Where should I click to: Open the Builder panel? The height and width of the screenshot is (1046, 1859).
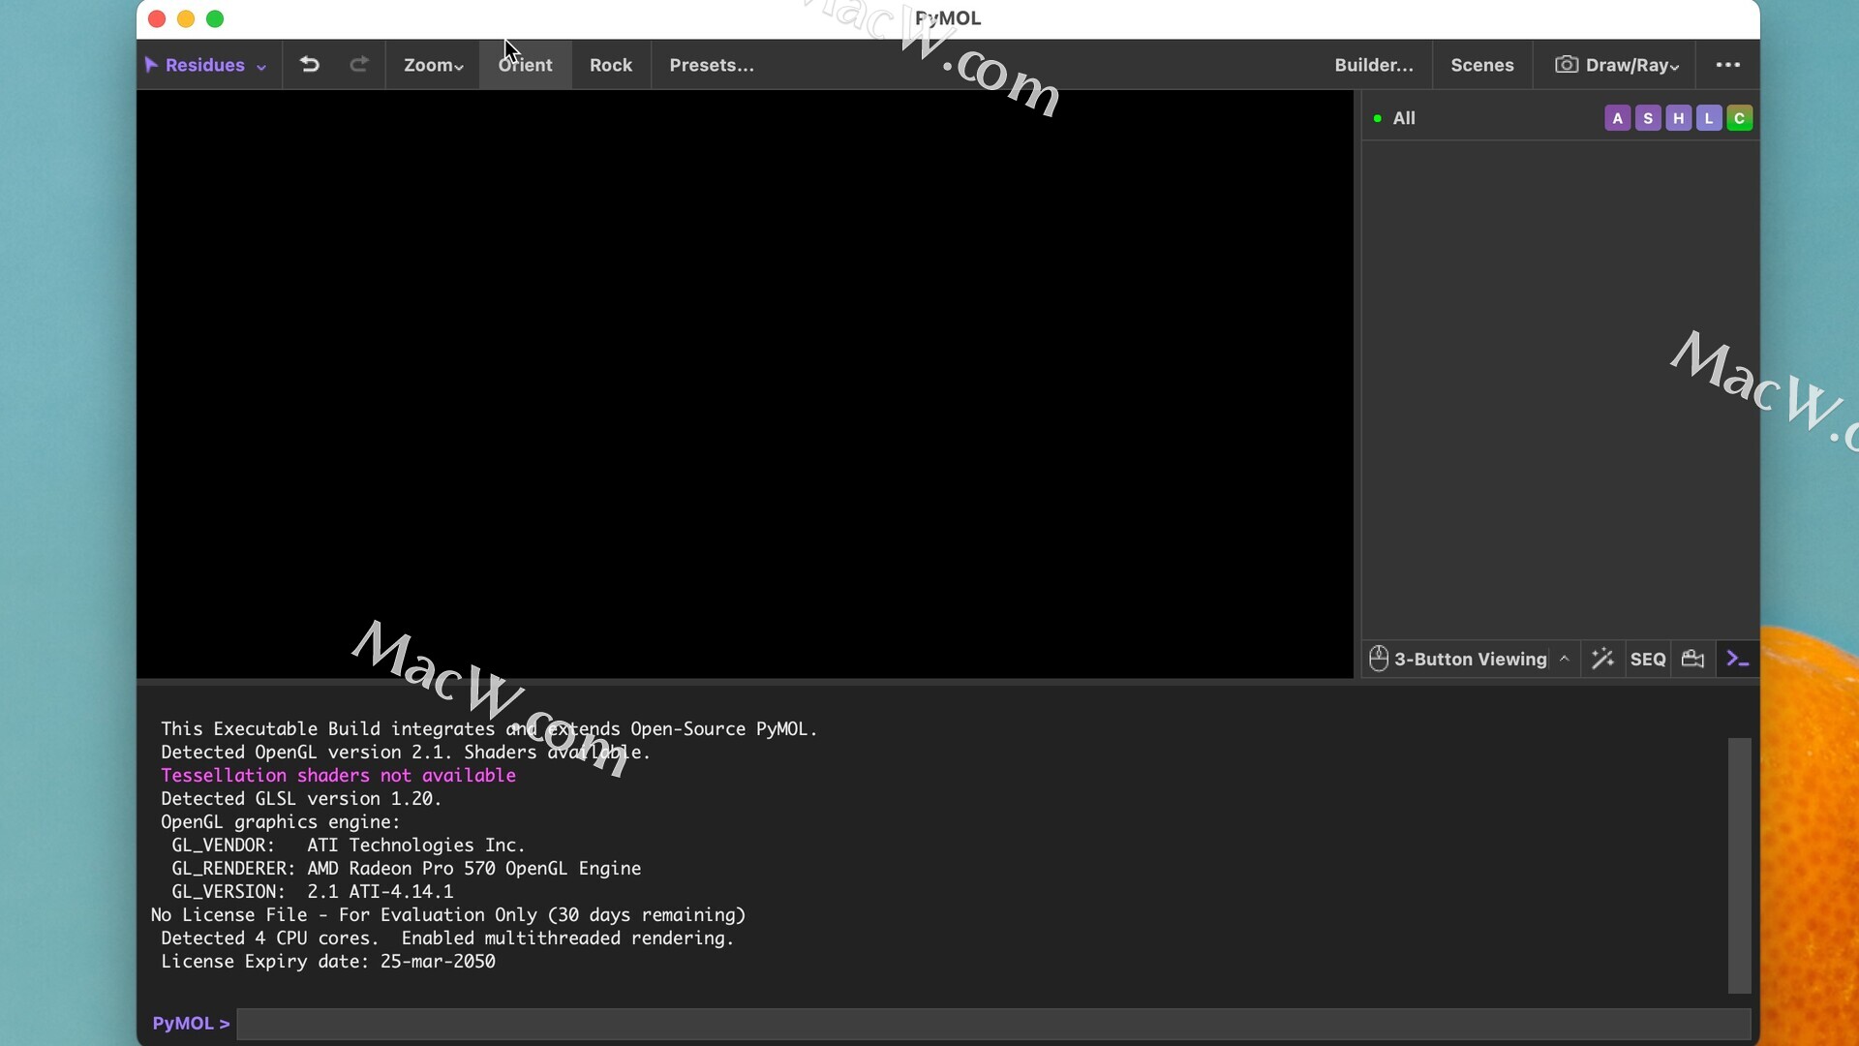pos(1374,65)
